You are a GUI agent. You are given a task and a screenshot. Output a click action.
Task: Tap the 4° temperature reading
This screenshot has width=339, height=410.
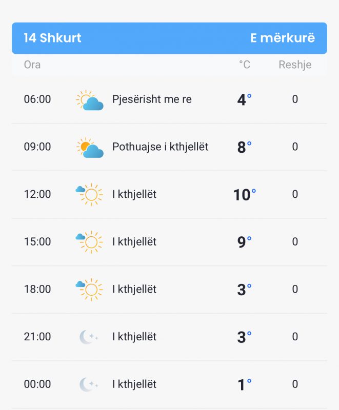tap(244, 99)
